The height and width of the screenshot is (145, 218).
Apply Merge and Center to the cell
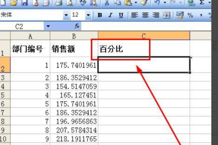pyautogui.click(x=166, y=15)
